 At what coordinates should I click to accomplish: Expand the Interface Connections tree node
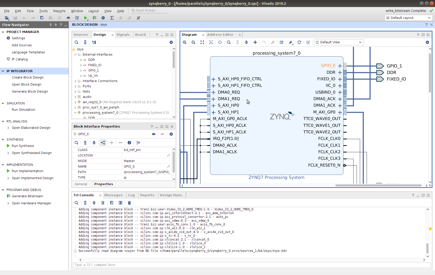click(x=75, y=81)
